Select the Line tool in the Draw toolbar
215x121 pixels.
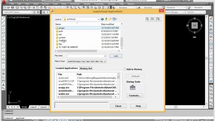[x=3, y=18]
